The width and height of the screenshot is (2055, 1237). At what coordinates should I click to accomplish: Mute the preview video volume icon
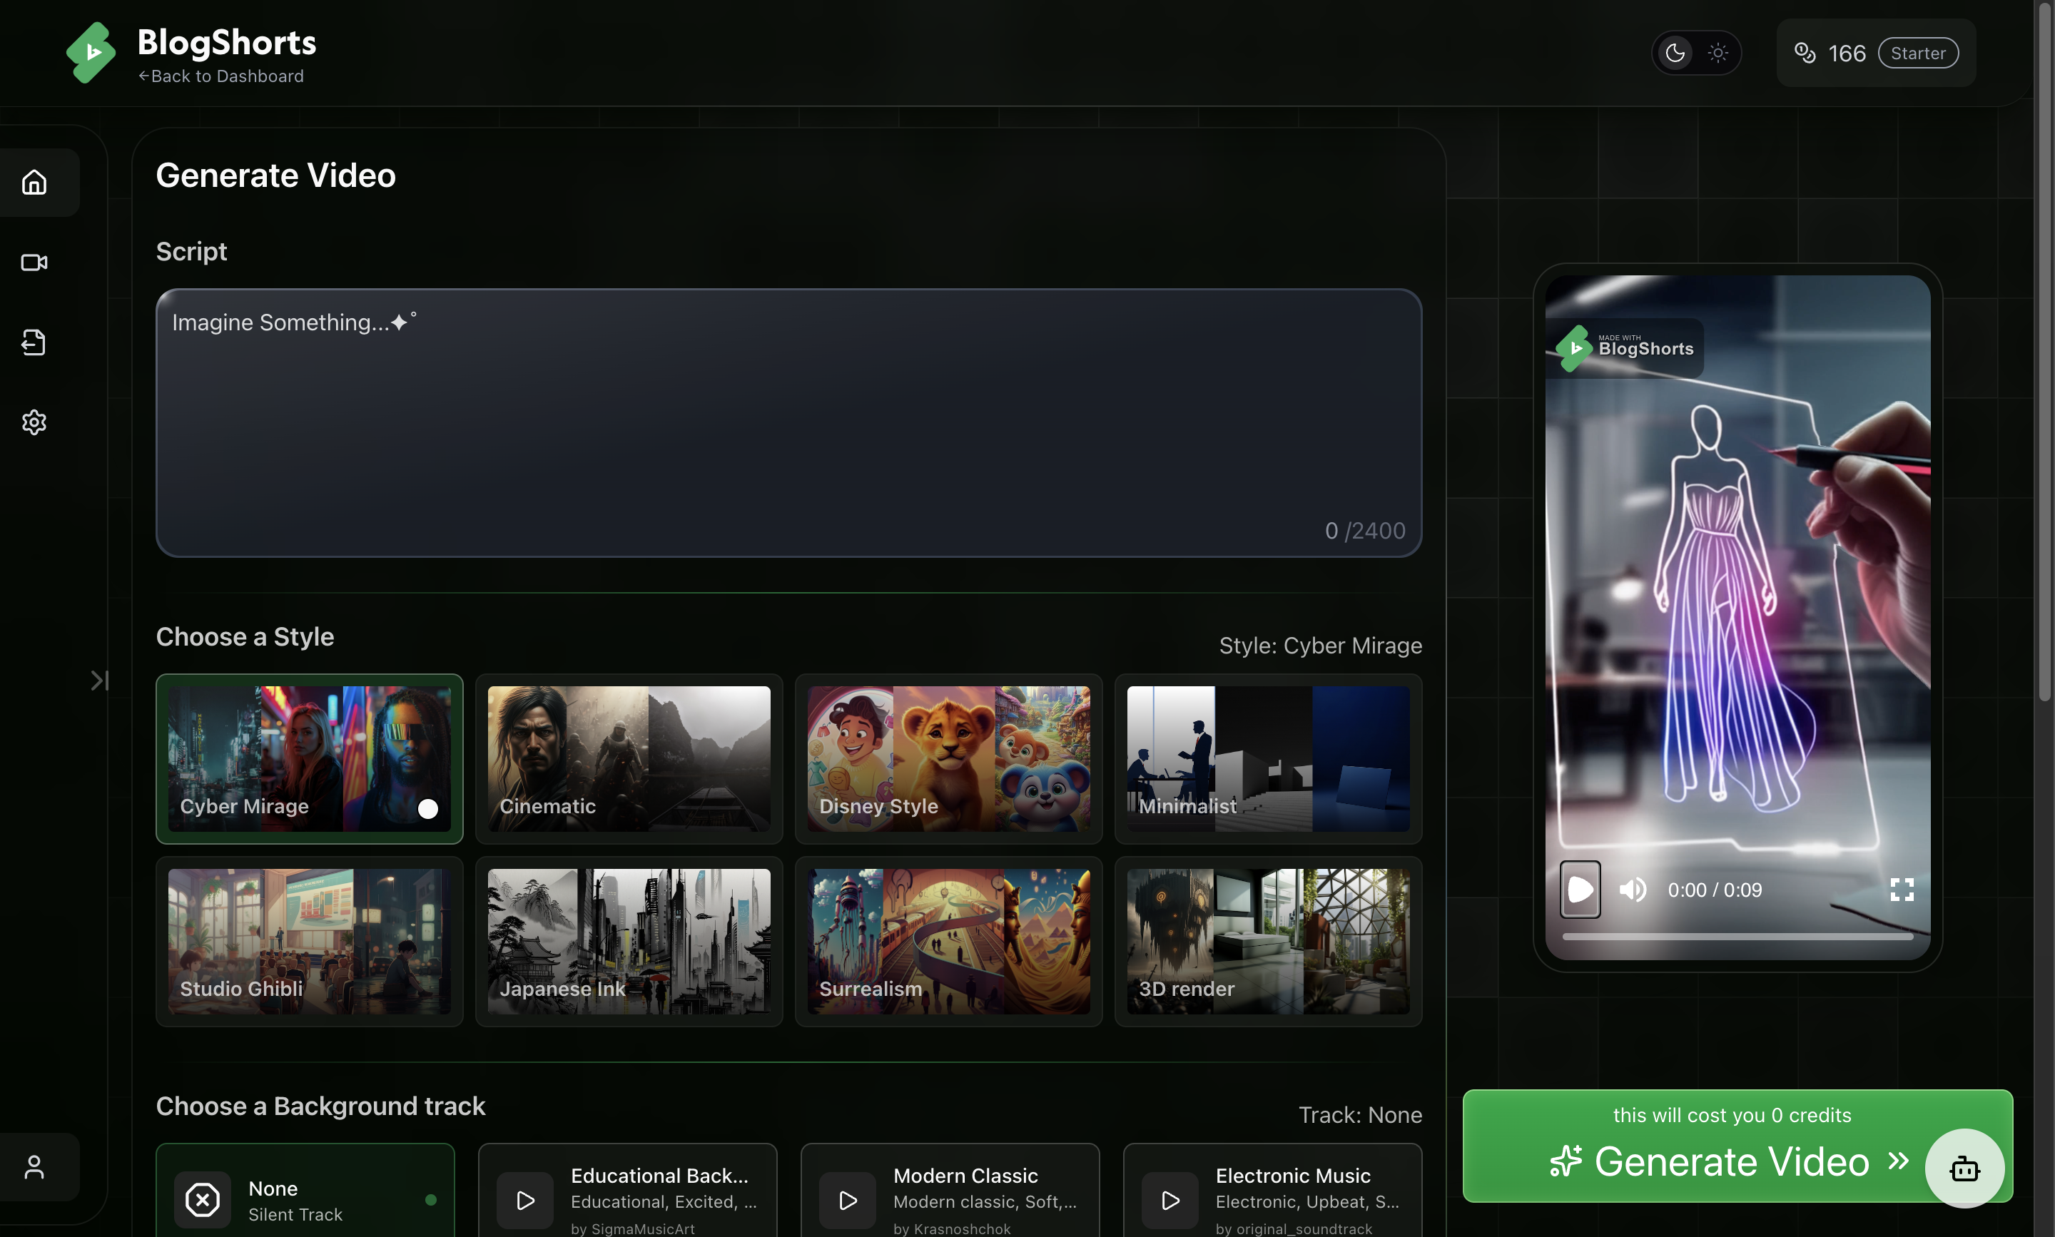pyautogui.click(x=1633, y=890)
